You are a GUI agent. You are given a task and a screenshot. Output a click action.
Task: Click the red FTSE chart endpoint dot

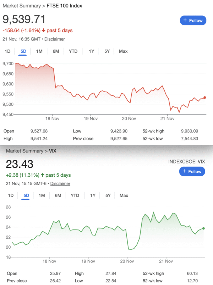pos(206,98)
